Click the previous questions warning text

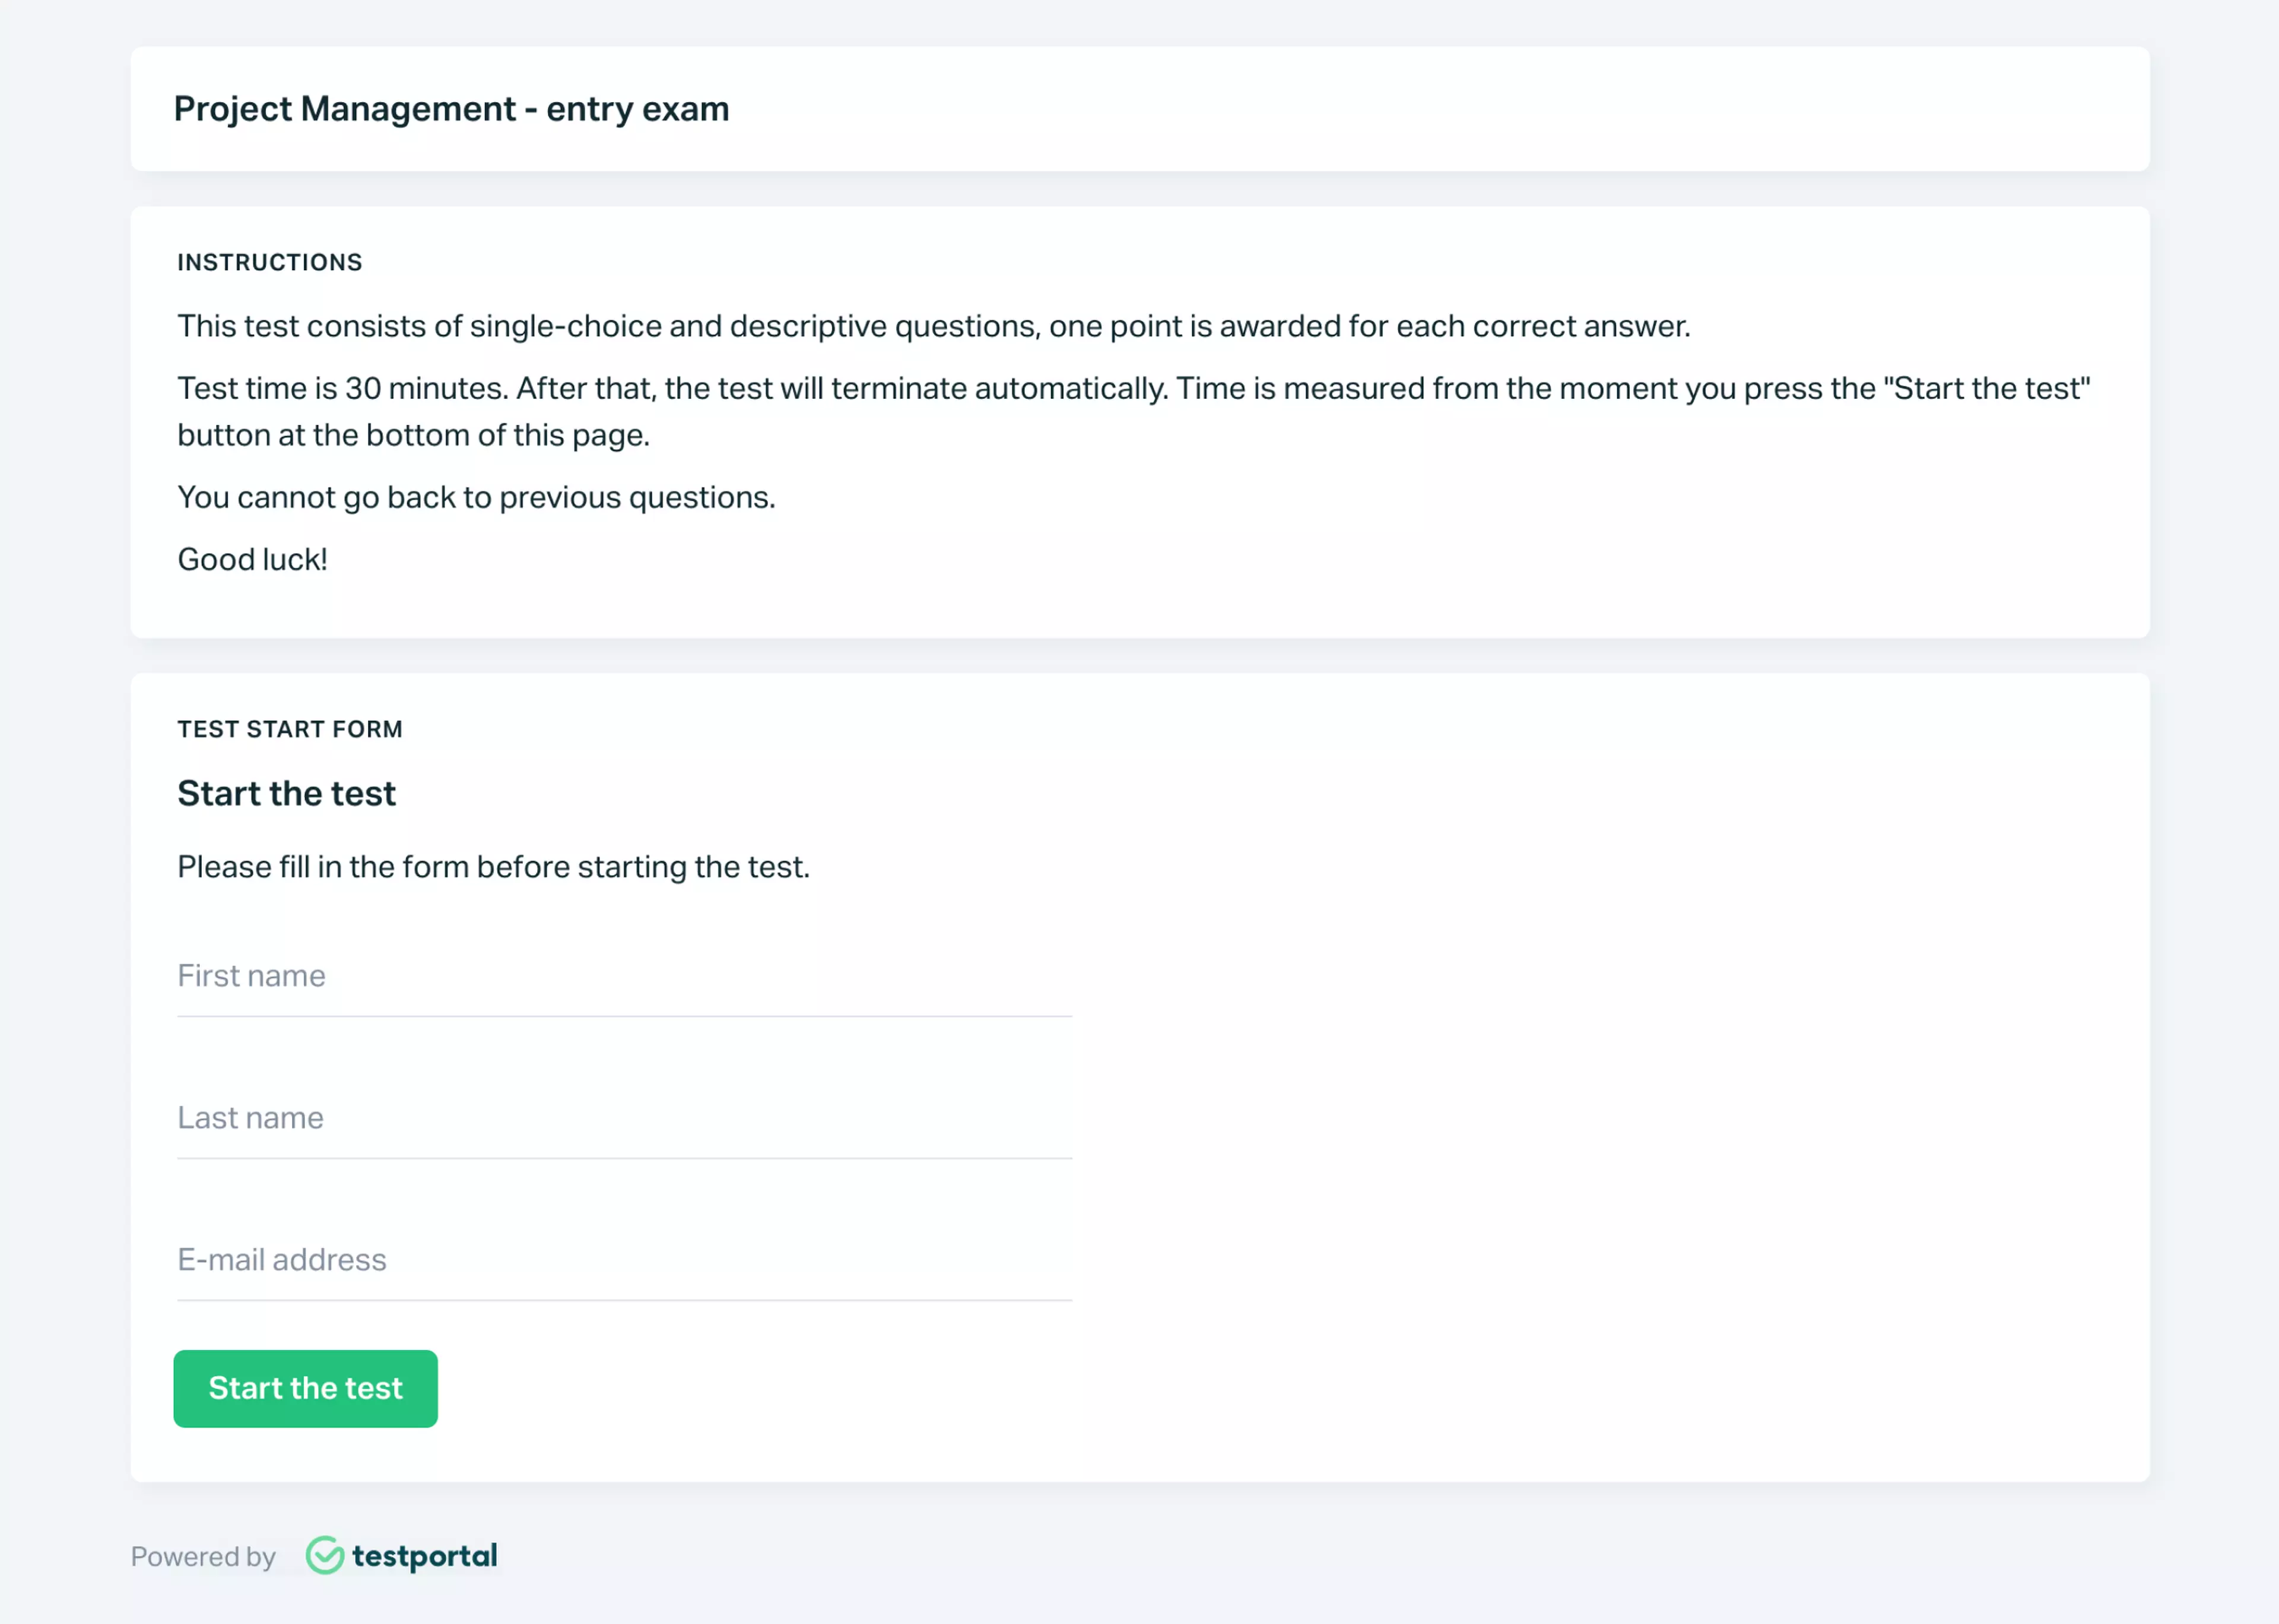476,496
